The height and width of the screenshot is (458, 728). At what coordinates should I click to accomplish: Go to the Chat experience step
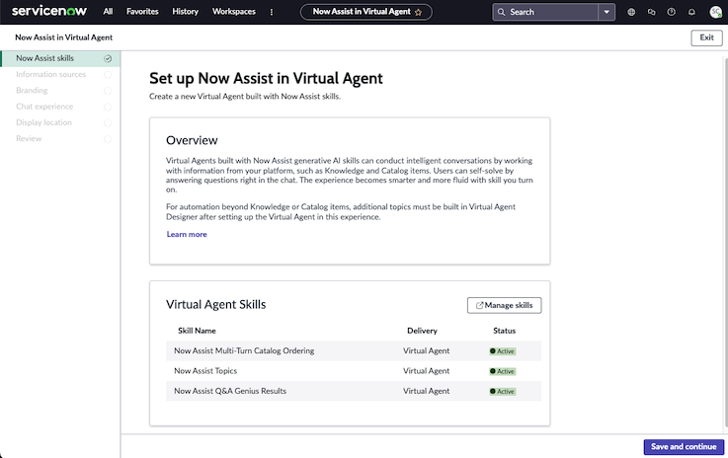pos(44,107)
